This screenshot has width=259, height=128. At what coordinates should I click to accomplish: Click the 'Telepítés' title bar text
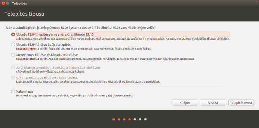coord(19,3)
